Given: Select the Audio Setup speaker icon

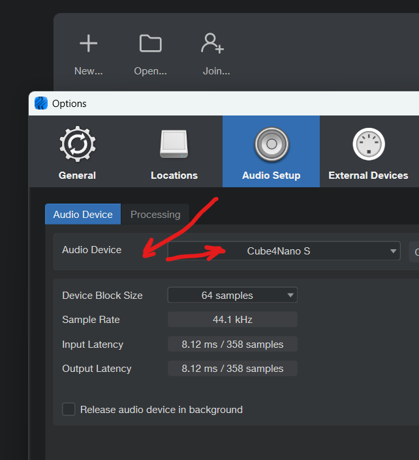Looking at the screenshot, I should [x=272, y=144].
